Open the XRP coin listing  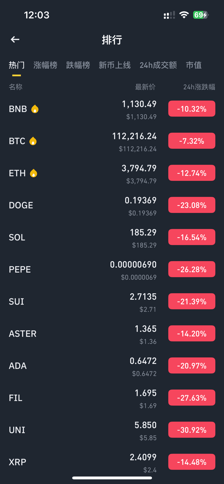(x=81, y=462)
